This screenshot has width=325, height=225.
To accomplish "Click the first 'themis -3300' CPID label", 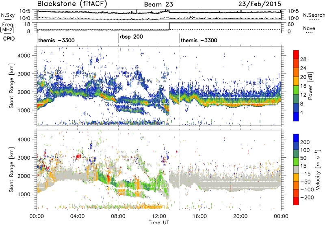I will 56,40.
